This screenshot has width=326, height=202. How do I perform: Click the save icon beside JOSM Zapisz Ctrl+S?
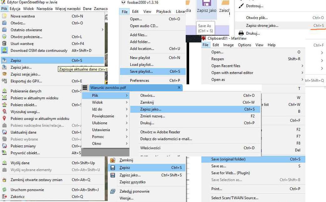click(x=4, y=61)
